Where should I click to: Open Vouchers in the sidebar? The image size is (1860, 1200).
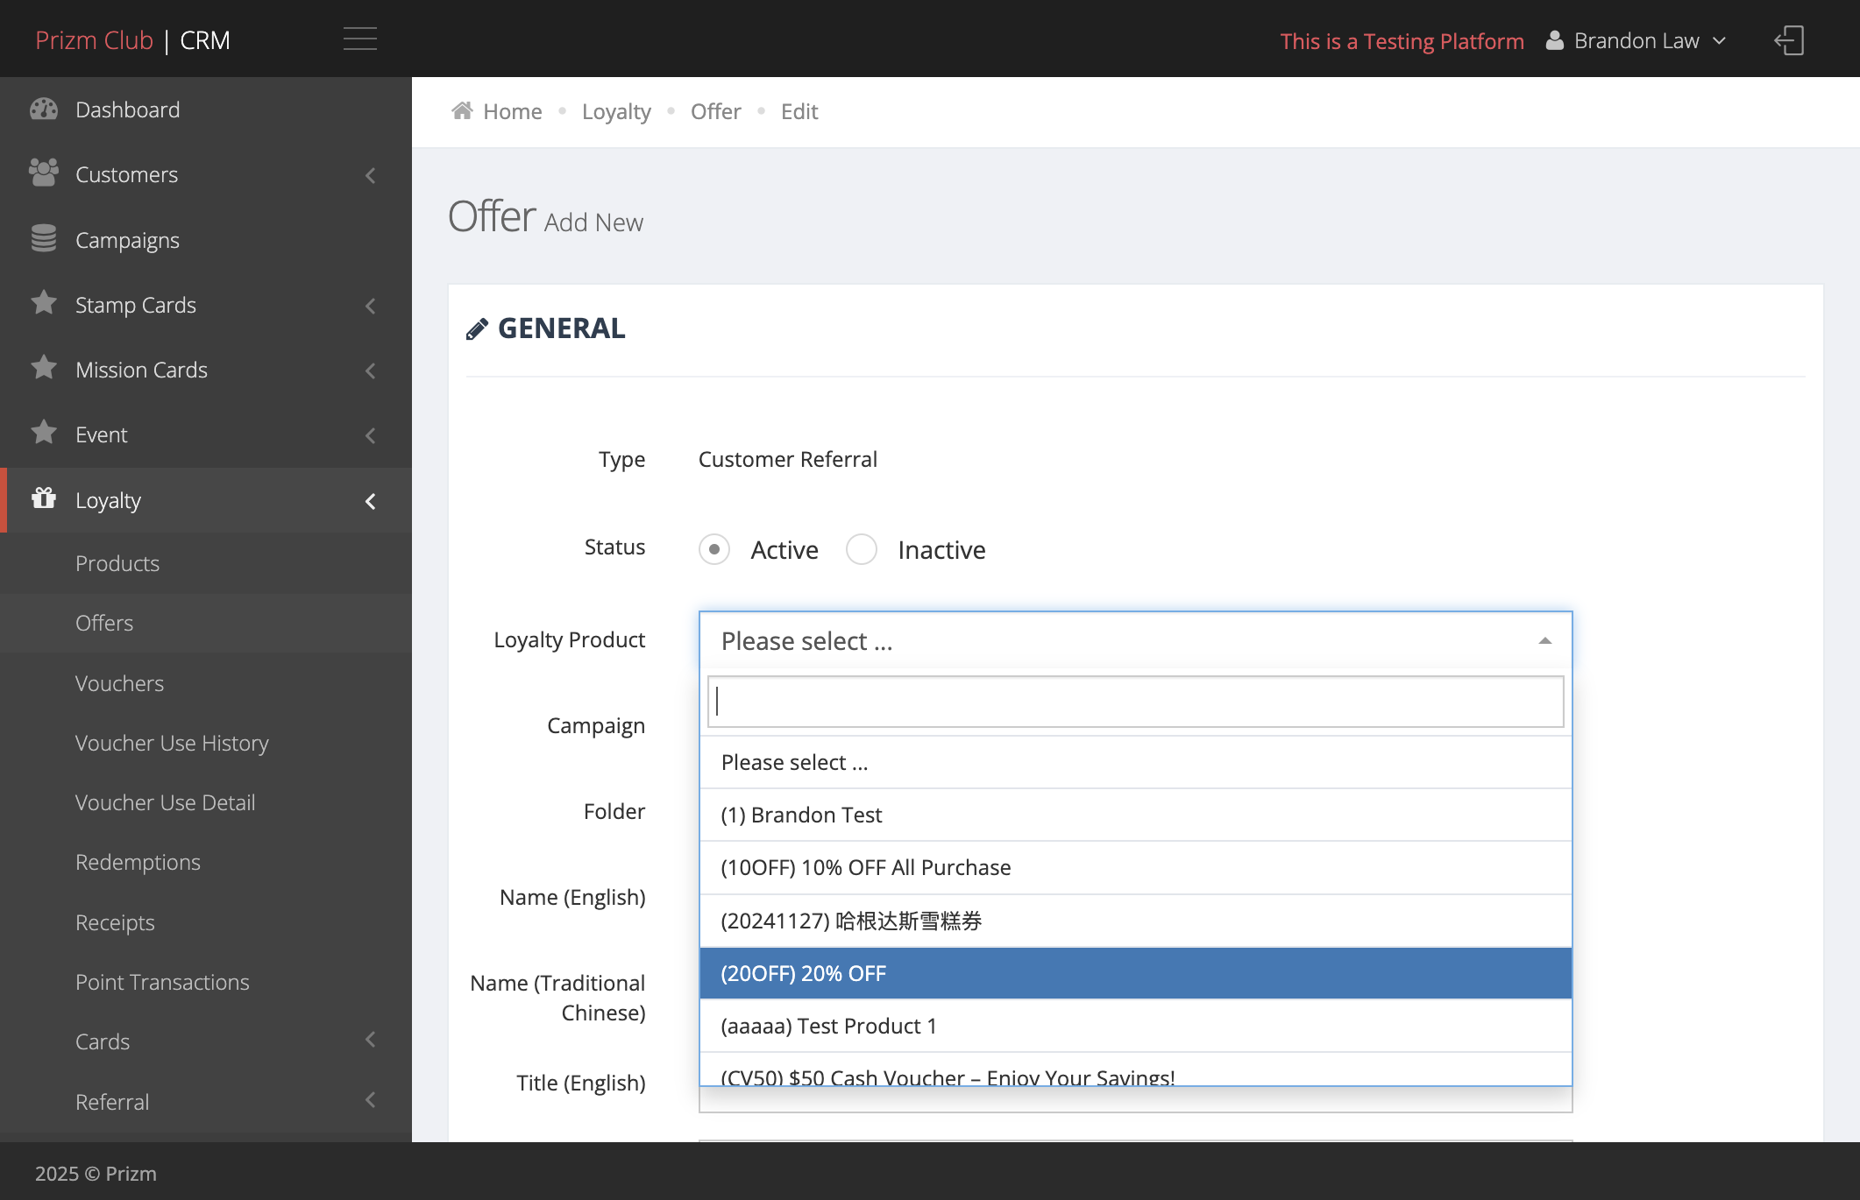click(x=119, y=683)
